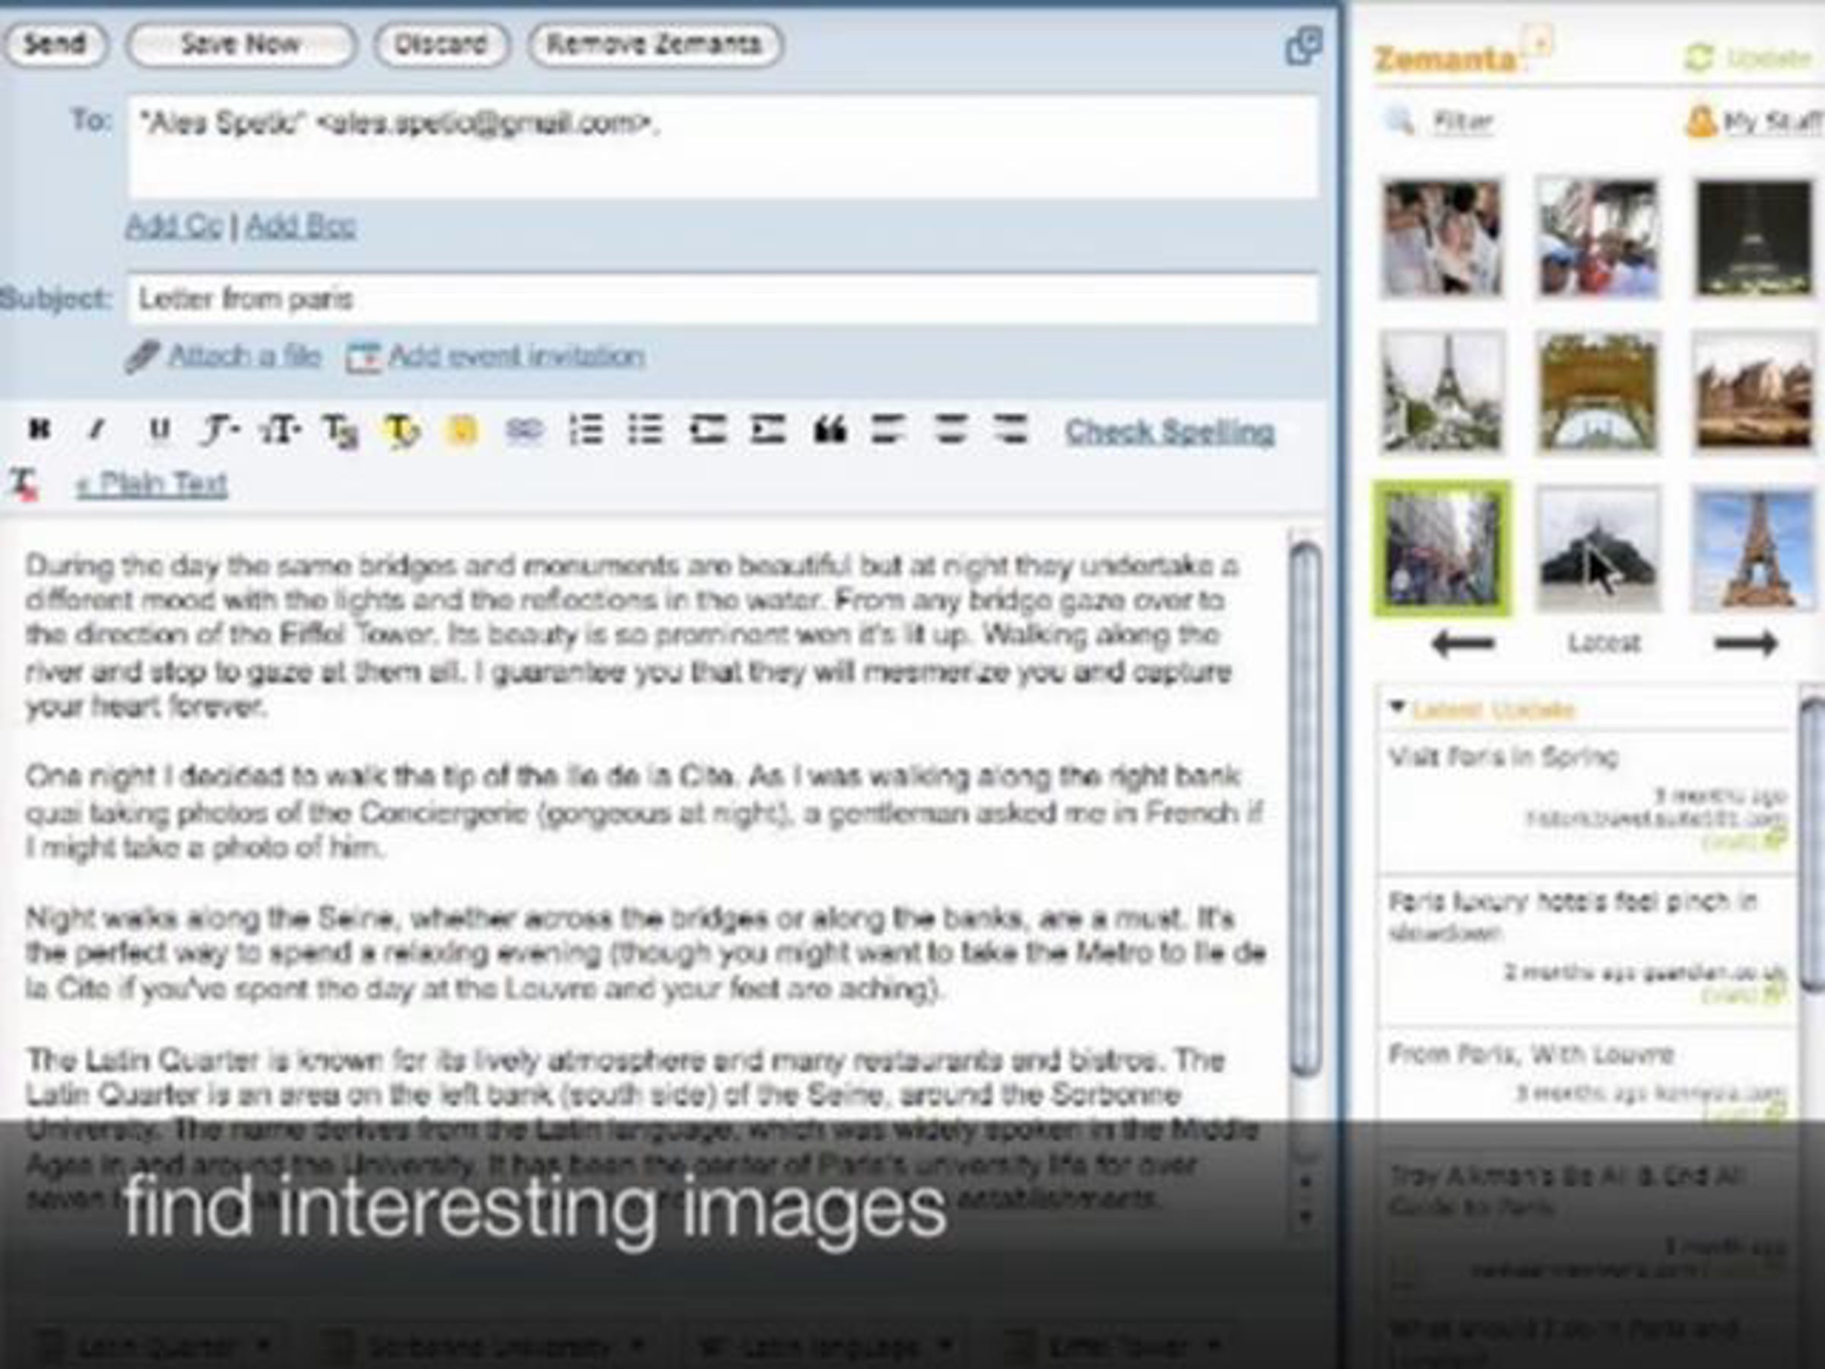Viewport: 1825px width, 1369px height.
Task: Insert an emoticon into the message
Action: click(462, 430)
